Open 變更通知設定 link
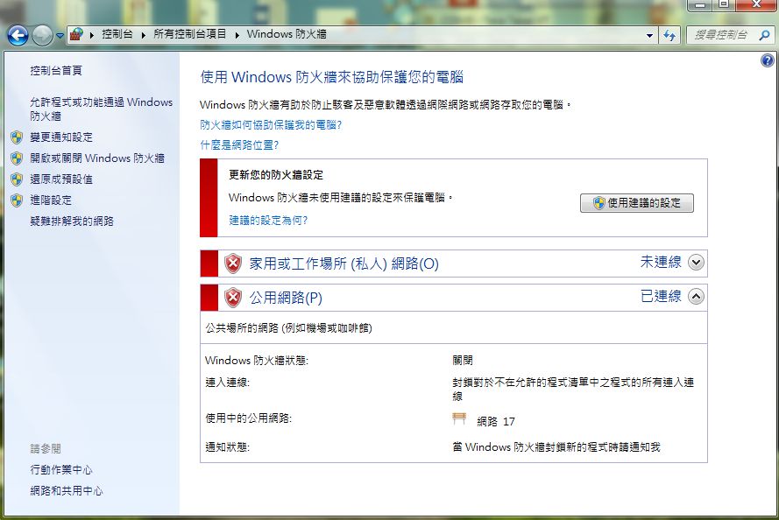 pos(61,137)
